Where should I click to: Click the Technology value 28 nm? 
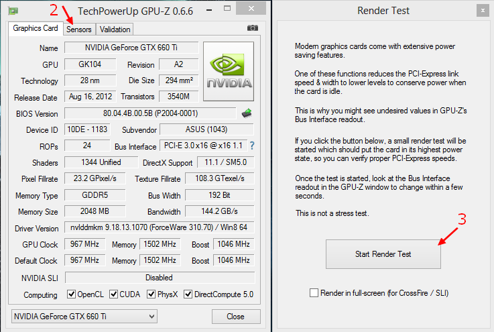(90, 80)
